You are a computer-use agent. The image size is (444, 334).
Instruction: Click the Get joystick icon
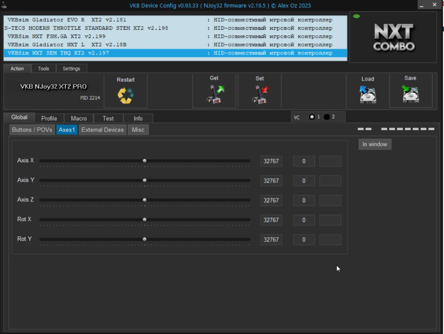214,94
